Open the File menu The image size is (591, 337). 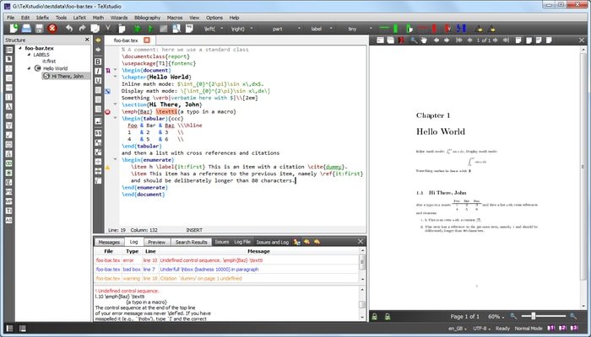10,18
